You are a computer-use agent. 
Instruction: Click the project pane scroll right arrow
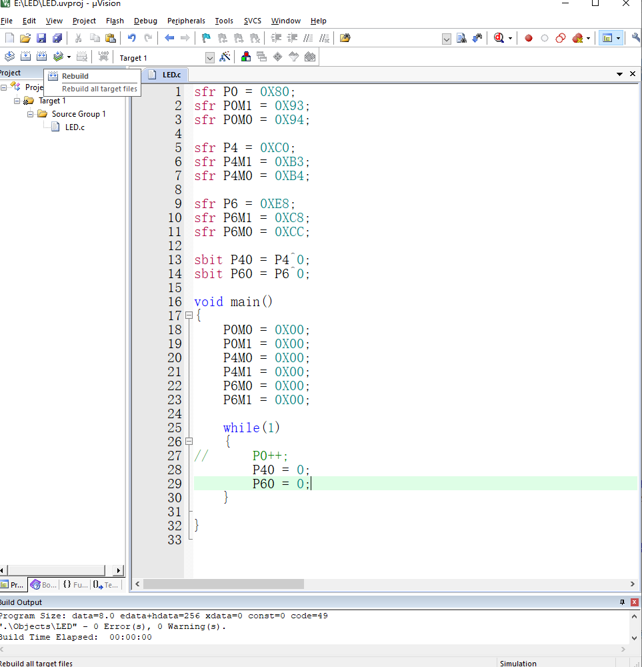119,570
